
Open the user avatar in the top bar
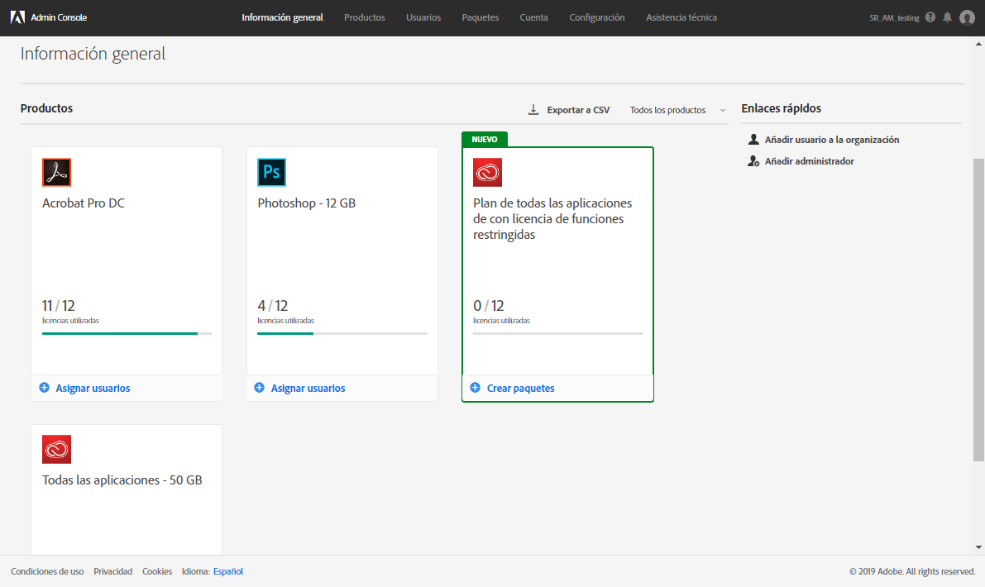point(967,17)
